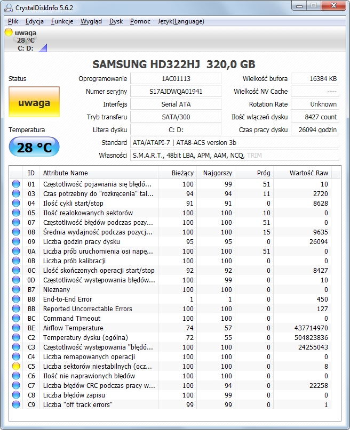Click status icon of Reported Uncorrectable Errors
This screenshot has width=350, height=430.
(x=16, y=309)
